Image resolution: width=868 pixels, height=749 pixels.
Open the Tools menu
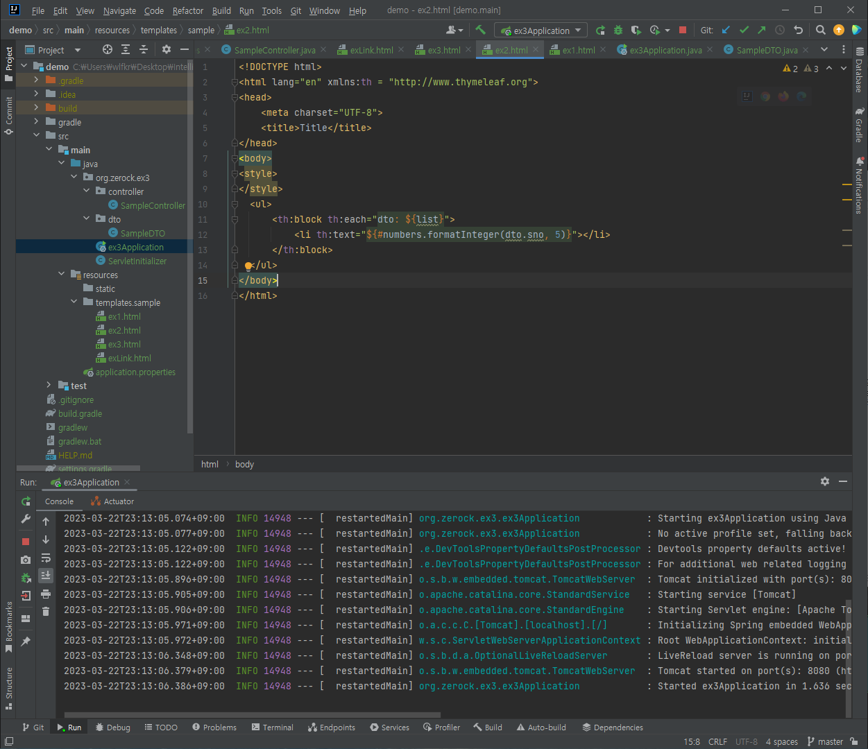click(272, 10)
